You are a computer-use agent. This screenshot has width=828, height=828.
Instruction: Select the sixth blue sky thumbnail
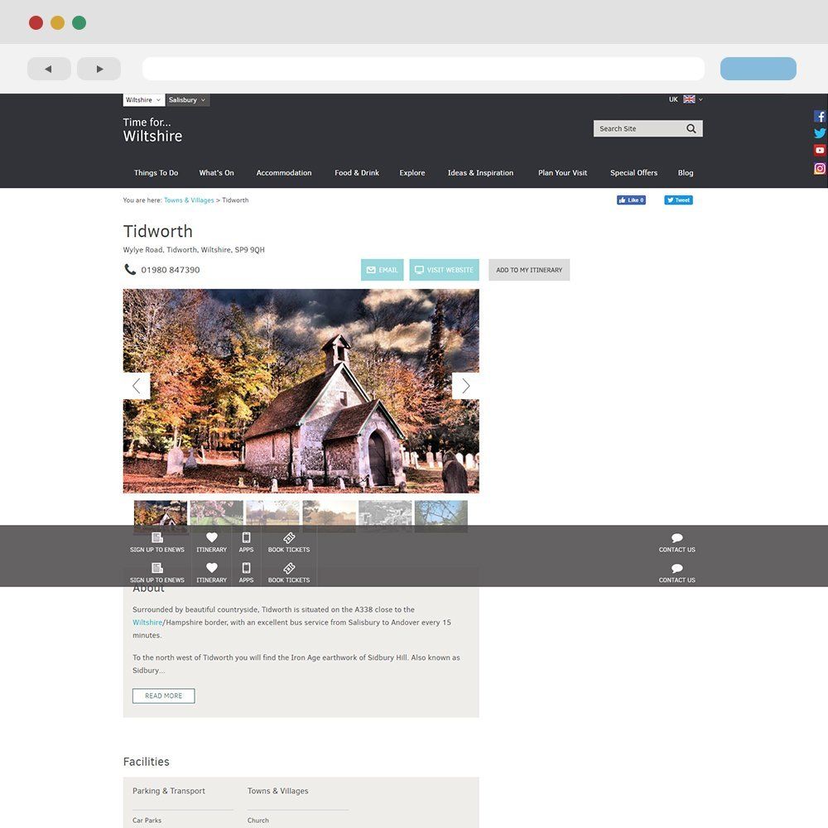point(441,516)
